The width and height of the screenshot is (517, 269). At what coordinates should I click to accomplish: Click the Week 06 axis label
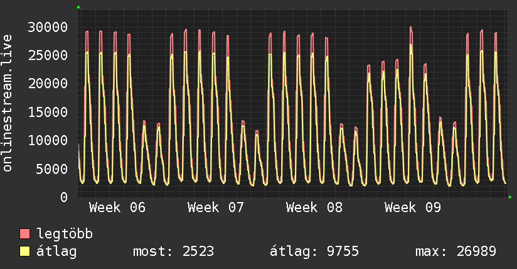pyautogui.click(x=117, y=208)
